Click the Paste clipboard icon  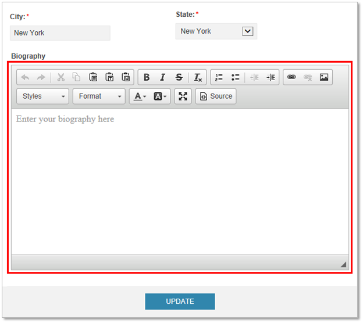click(93, 77)
